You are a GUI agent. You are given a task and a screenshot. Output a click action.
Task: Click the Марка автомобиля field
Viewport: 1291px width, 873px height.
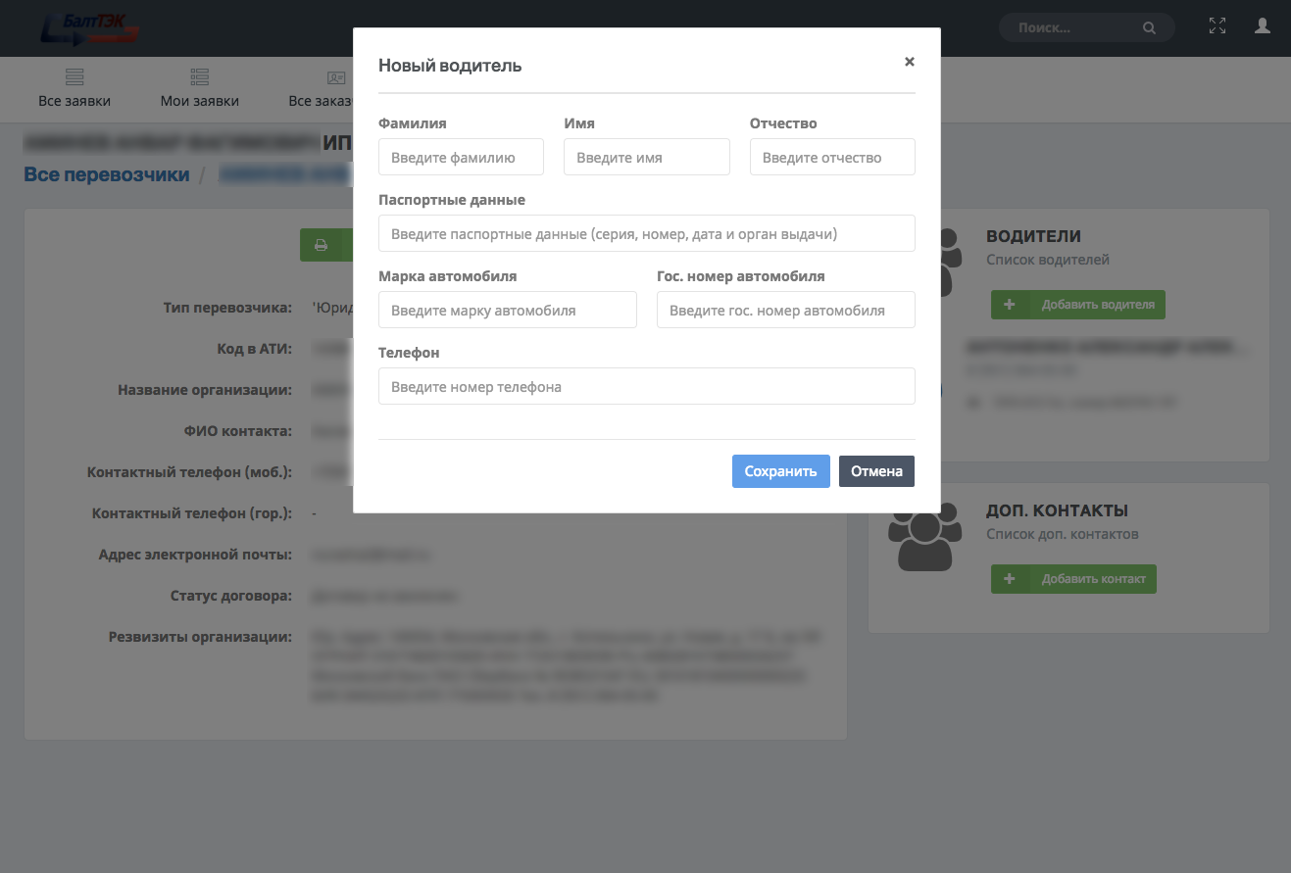tap(508, 310)
